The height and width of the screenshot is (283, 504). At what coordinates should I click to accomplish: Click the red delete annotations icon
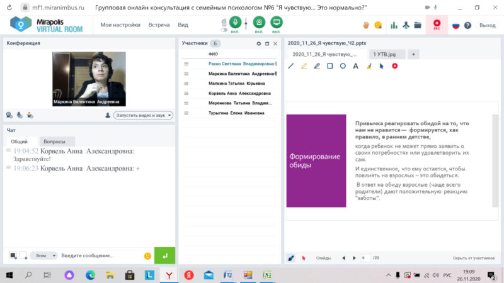click(x=395, y=66)
